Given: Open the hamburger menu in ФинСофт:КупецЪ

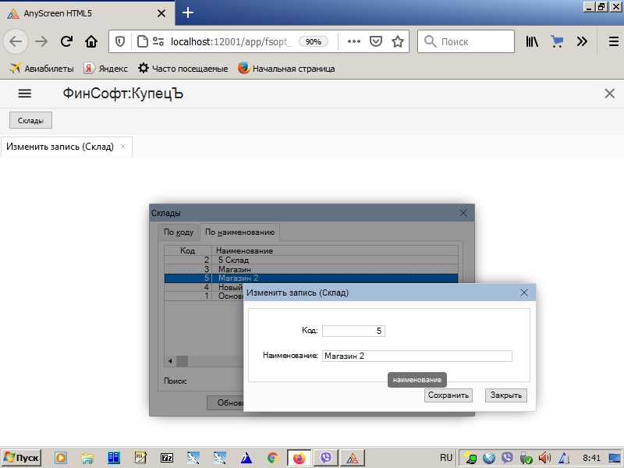Looking at the screenshot, I should [x=24, y=94].
